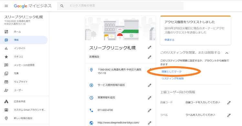Click ラベルを入力してください field text
The height and width of the screenshot is (126, 242).
click(x=200, y=115)
